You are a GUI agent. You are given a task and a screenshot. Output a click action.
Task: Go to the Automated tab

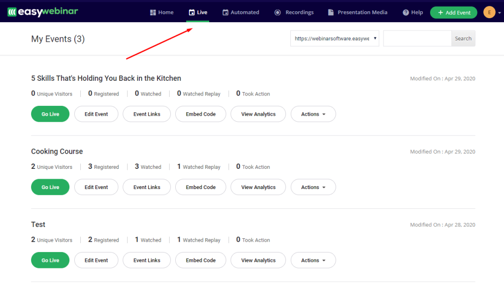point(241,12)
